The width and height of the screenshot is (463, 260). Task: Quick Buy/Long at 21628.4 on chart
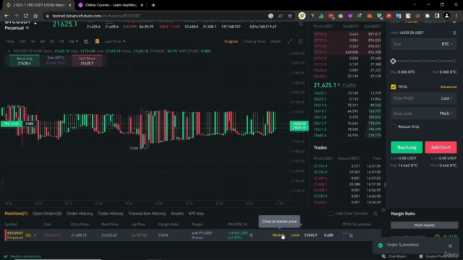[x=24, y=61]
